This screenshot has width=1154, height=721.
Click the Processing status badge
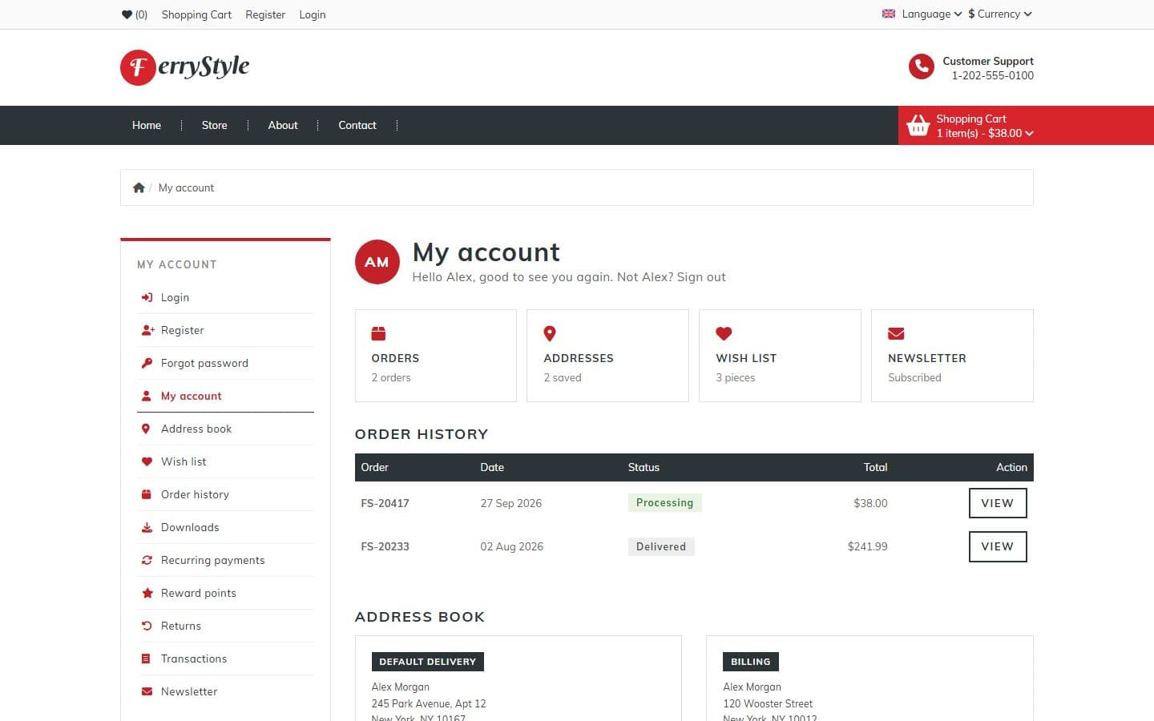pyautogui.click(x=664, y=502)
